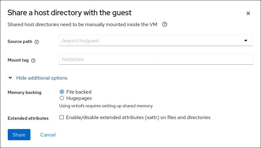This screenshot has height=148, width=261.
Task: Click the Source path field label
Action: click(x=20, y=42)
